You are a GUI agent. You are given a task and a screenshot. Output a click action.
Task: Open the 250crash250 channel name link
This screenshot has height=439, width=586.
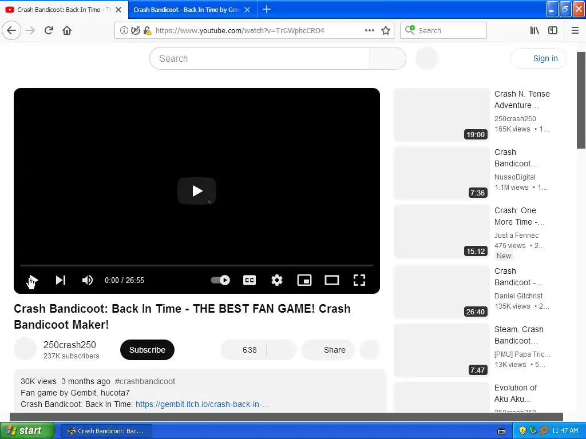69,345
